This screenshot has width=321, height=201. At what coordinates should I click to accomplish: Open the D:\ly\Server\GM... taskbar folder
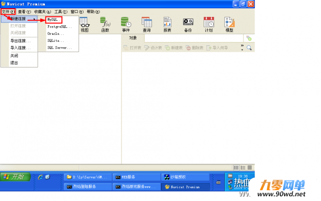tap(88, 177)
